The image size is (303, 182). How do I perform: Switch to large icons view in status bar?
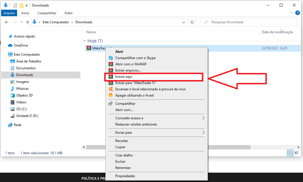(x=296, y=153)
